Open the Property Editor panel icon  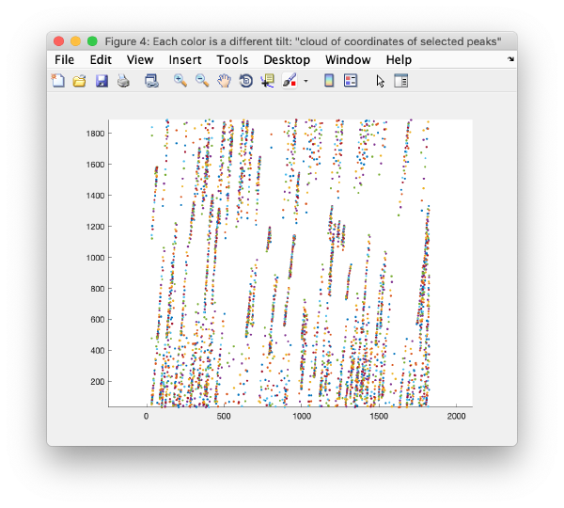pos(401,81)
